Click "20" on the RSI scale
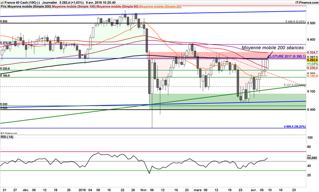 pyautogui.click(x=309, y=175)
